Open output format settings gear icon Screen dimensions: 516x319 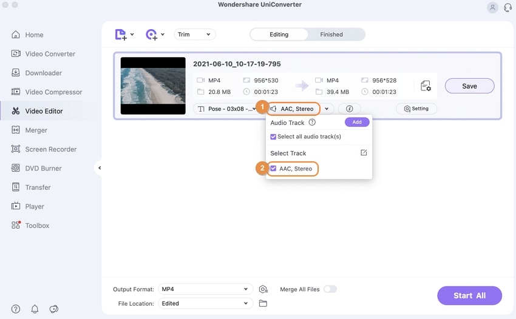click(263, 289)
